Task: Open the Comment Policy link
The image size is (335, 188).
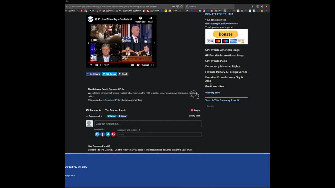Action: tap(113, 100)
